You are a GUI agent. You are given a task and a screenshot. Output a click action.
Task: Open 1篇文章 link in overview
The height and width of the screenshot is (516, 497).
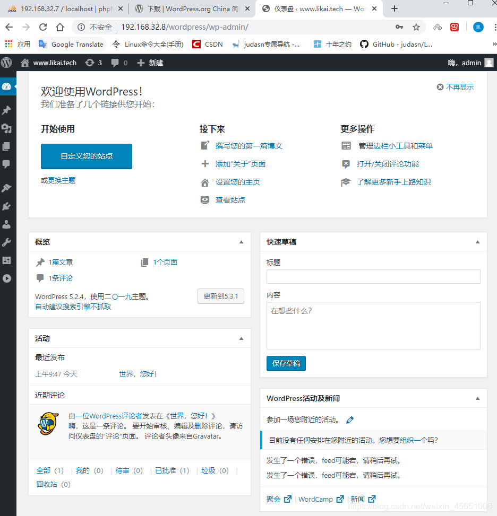pyautogui.click(x=61, y=262)
